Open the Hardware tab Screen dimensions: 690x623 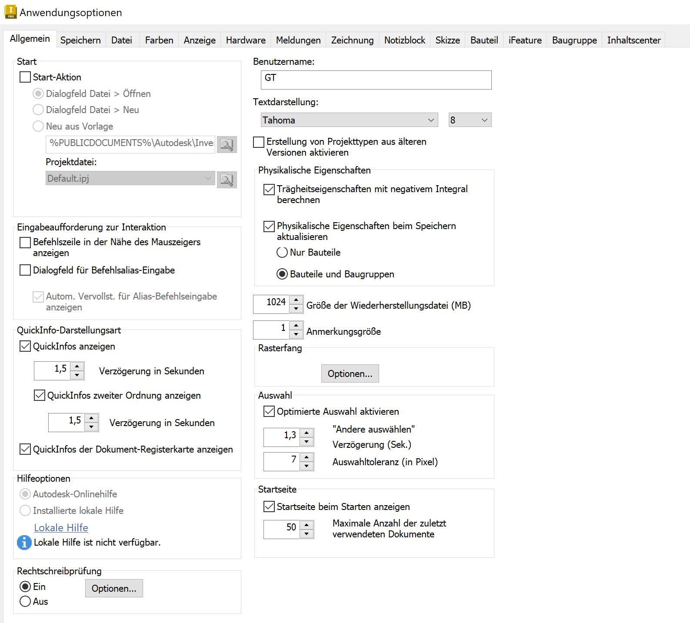246,40
